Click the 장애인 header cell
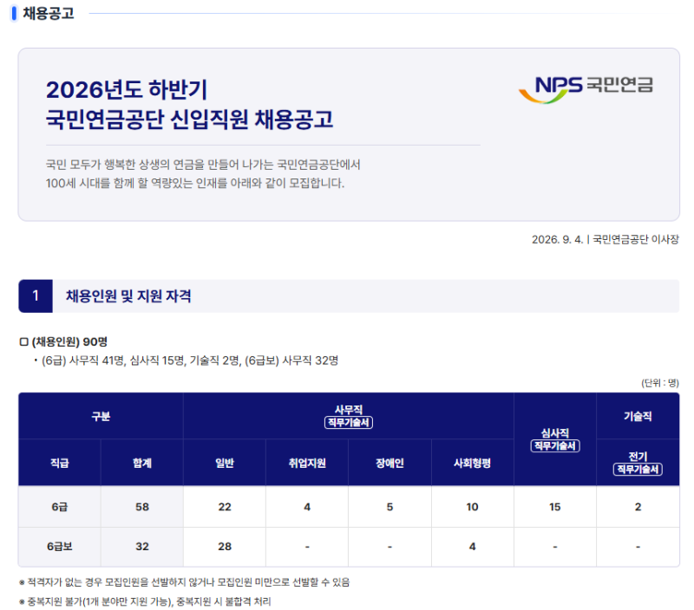Screen dimensions: 694x610 pos(390,463)
